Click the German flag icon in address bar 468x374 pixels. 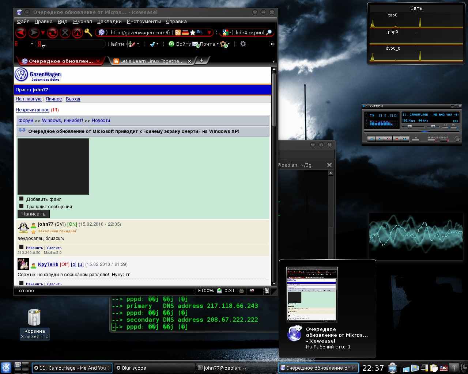185,33
